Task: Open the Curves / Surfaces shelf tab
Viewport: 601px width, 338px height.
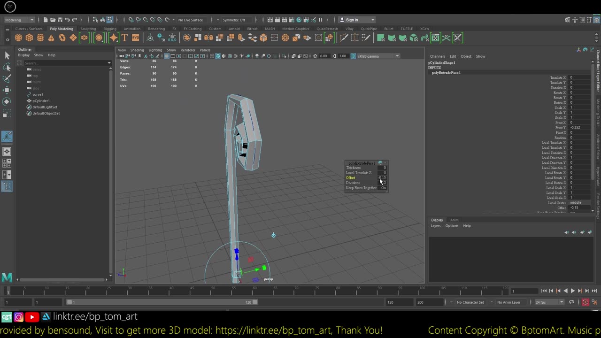Action: coord(29,29)
